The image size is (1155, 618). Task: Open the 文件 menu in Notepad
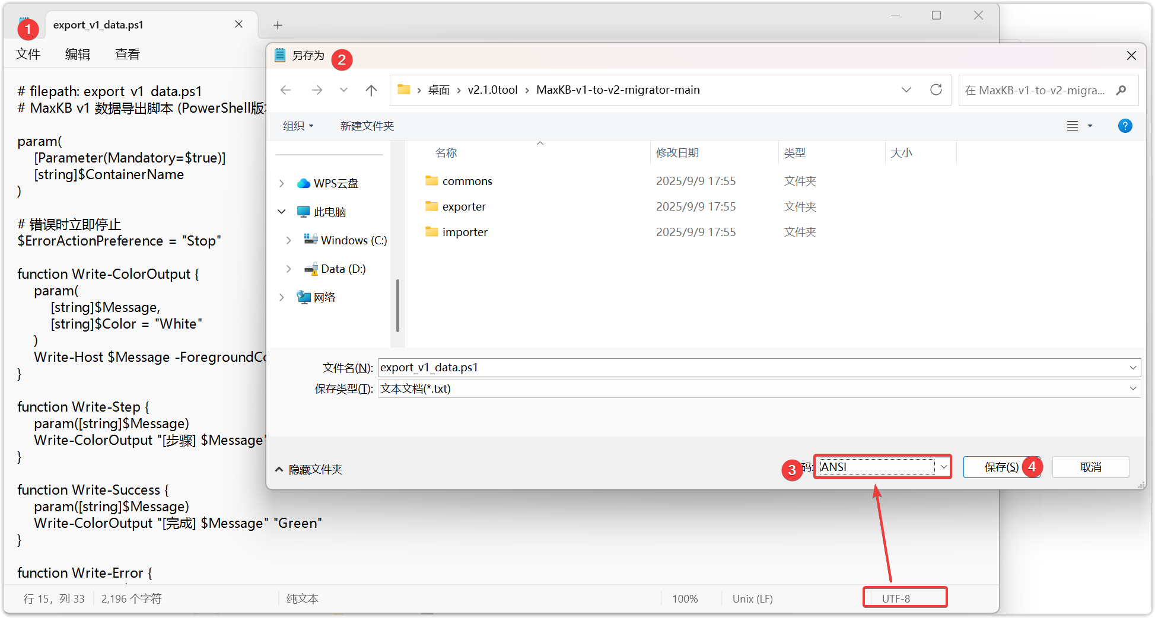click(x=28, y=55)
